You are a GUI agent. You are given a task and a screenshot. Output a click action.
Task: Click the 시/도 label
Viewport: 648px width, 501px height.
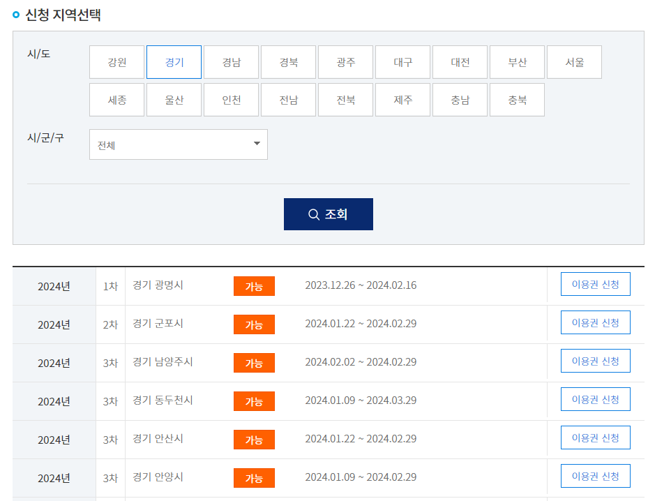point(38,54)
